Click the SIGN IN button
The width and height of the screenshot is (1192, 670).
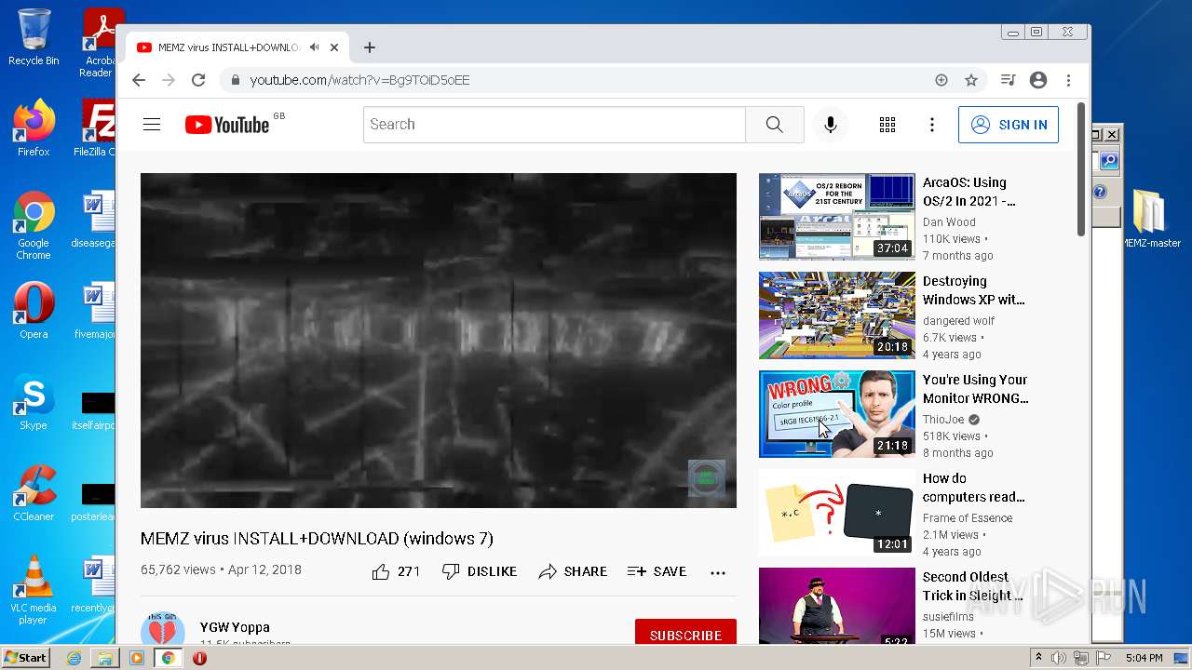[1009, 125]
